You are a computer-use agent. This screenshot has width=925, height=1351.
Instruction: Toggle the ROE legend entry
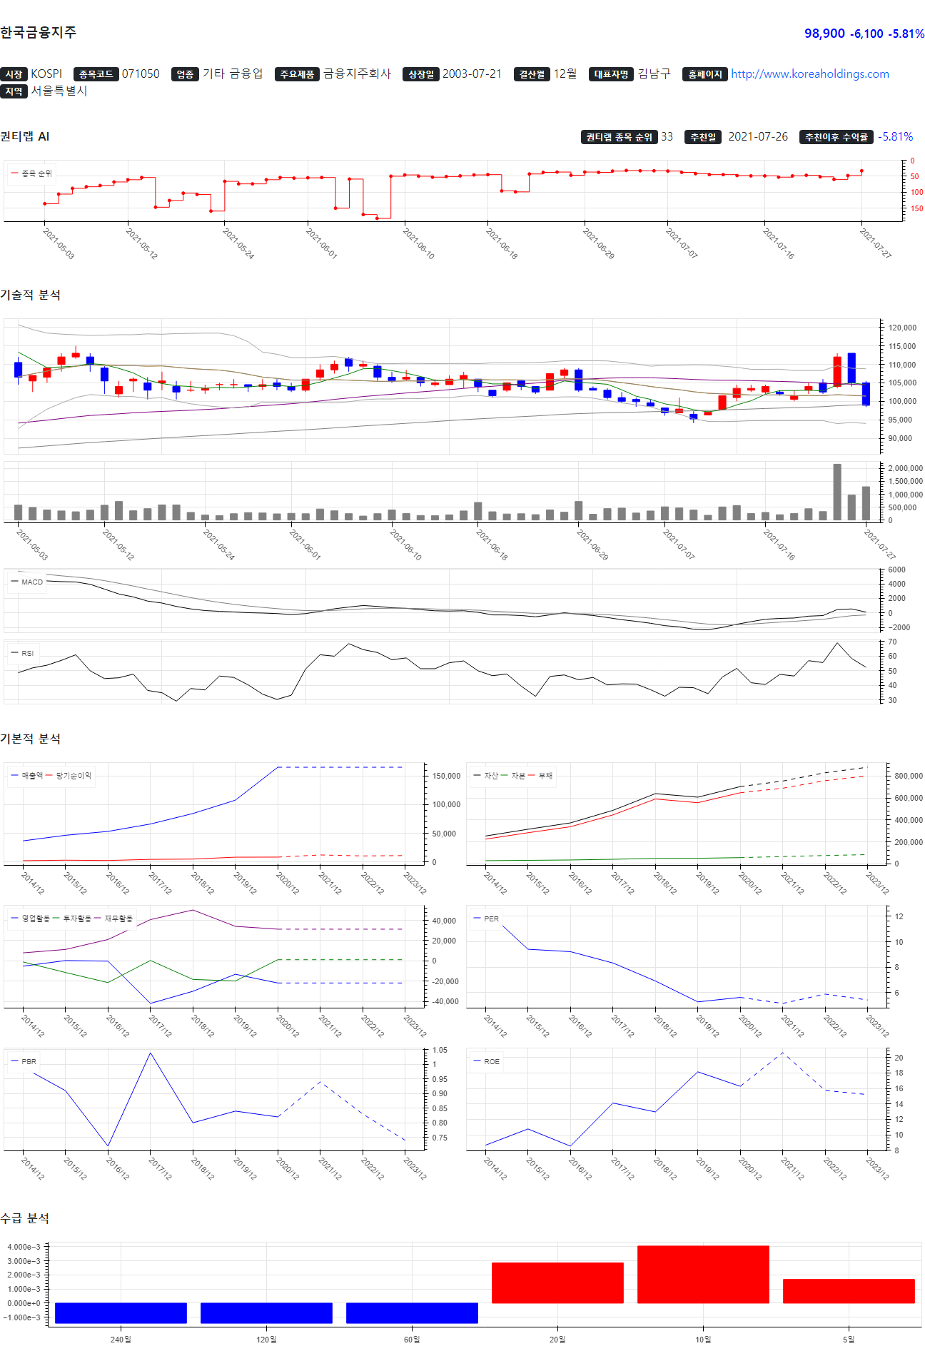click(x=486, y=1061)
